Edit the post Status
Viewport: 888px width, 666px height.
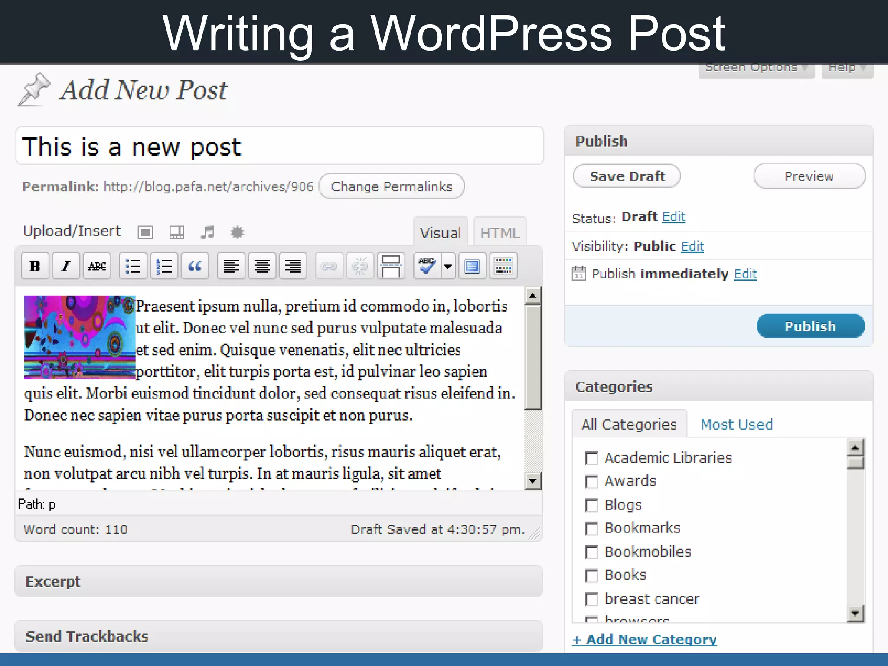pos(674,216)
